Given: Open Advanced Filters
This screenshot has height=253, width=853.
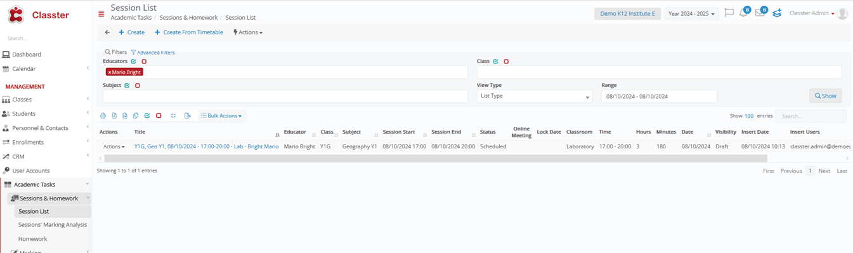Looking at the screenshot, I should pyautogui.click(x=153, y=53).
